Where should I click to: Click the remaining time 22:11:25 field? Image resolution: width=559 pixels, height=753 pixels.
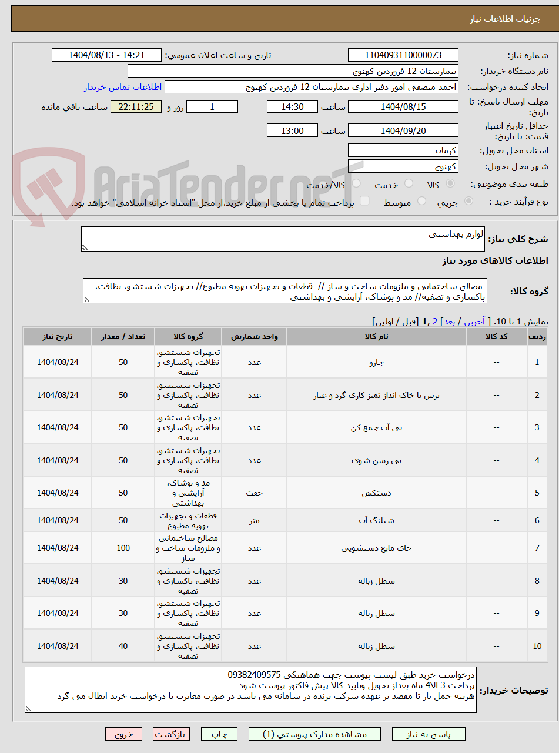pyautogui.click(x=136, y=106)
